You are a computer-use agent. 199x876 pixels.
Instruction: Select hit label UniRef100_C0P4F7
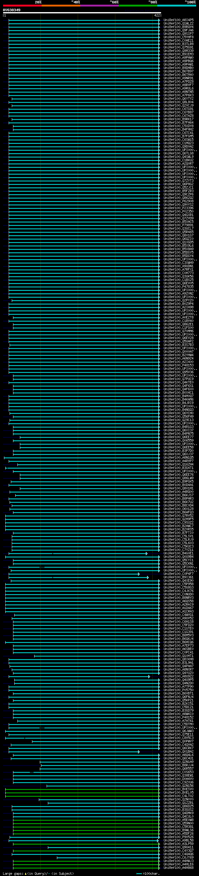[178, 574]
